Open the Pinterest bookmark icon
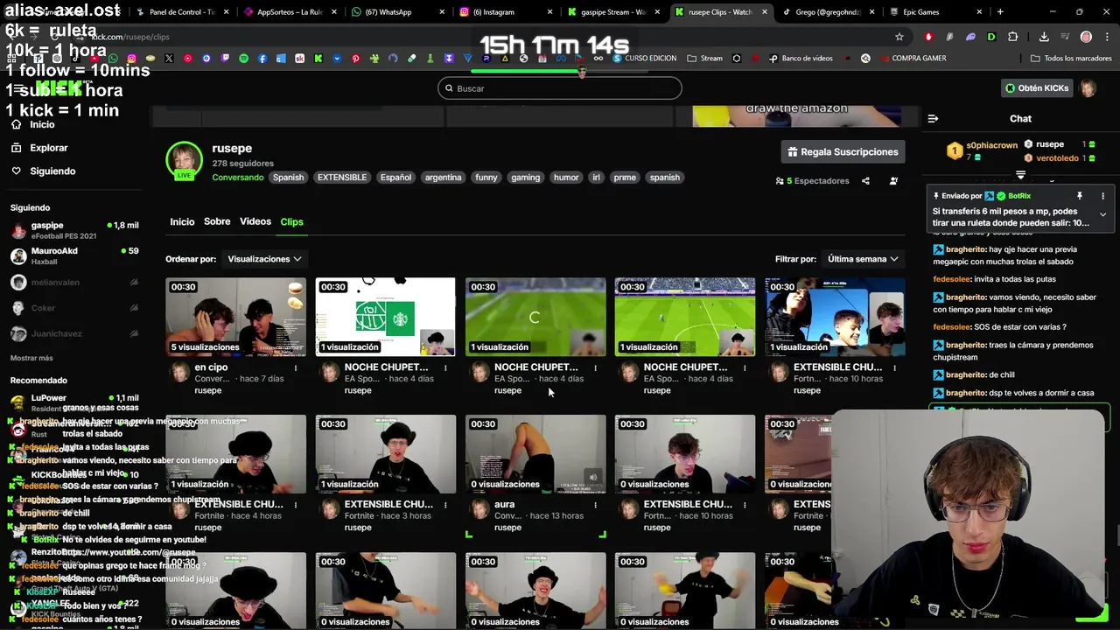Screen dimensions: 1120x630 (x=355, y=59)
